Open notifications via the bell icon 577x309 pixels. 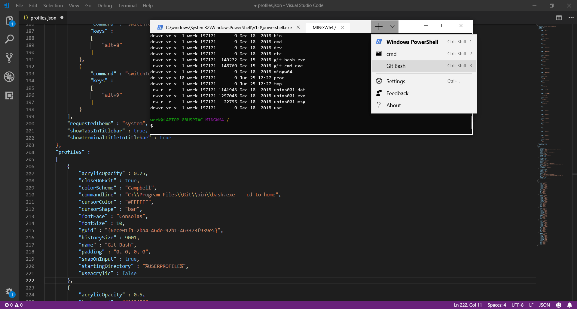pos(569,305)
